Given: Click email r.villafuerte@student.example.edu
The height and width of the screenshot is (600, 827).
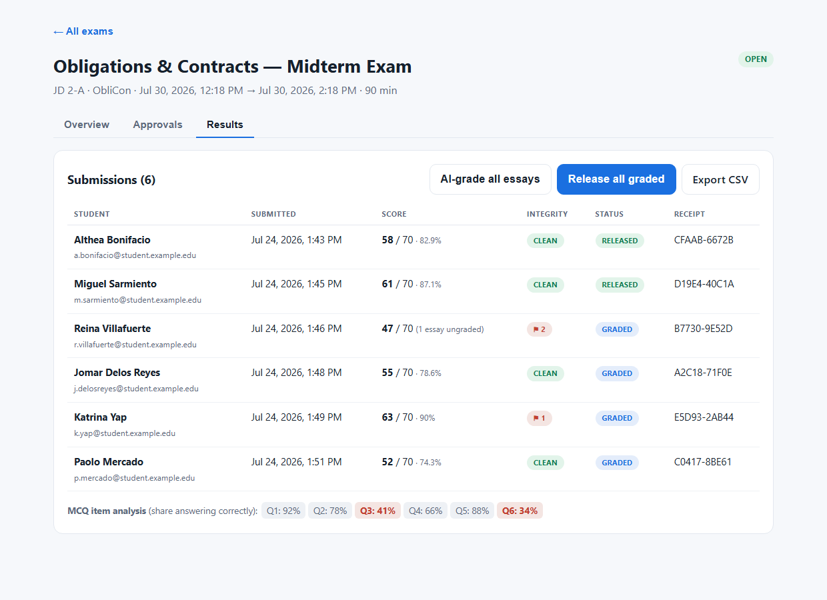Looking at the screenshot, I should point(135,345).
